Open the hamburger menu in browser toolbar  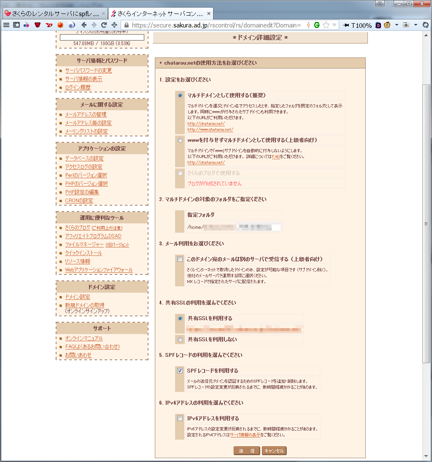[x=6, y=25]
